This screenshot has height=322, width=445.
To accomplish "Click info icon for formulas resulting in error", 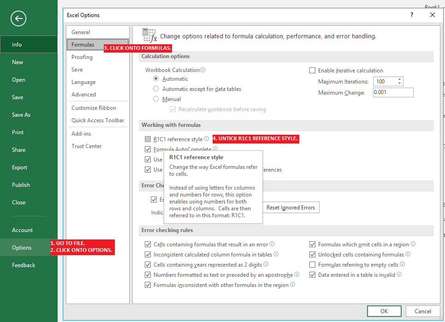I will (x=272, y=244).
